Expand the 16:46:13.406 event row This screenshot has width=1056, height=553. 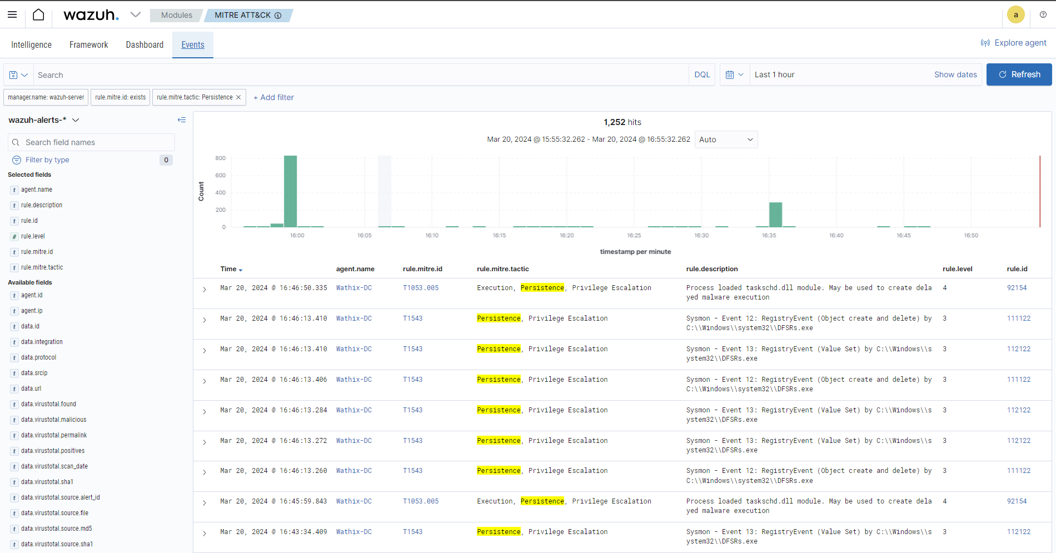pos(205,381)
